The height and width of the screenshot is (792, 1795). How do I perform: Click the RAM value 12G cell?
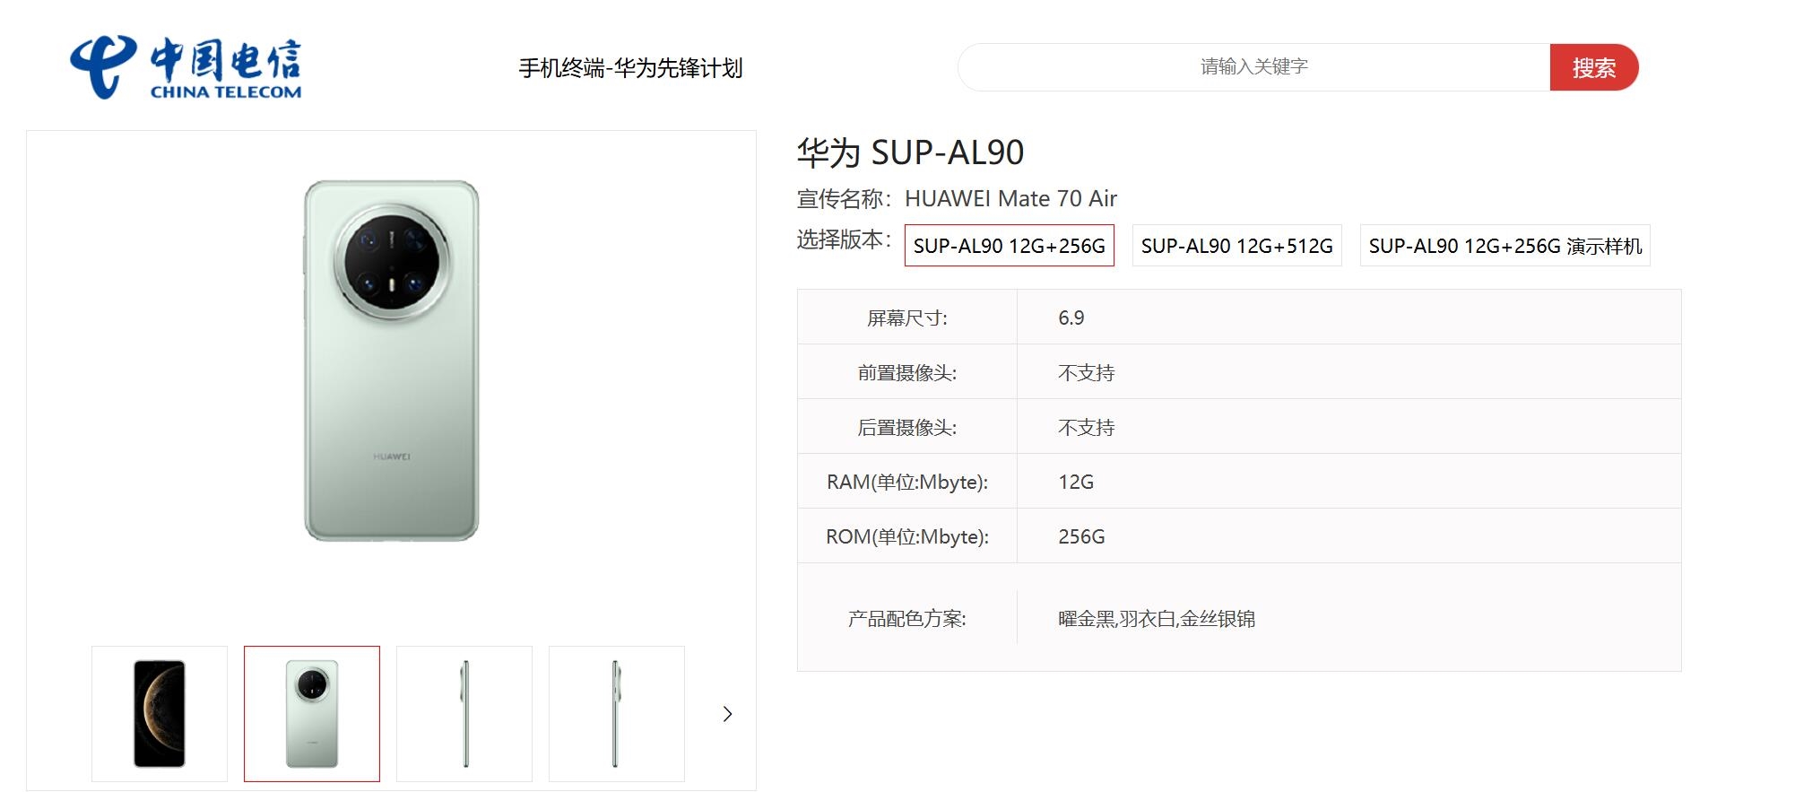pyautogui.click(x=1076, y=482)
